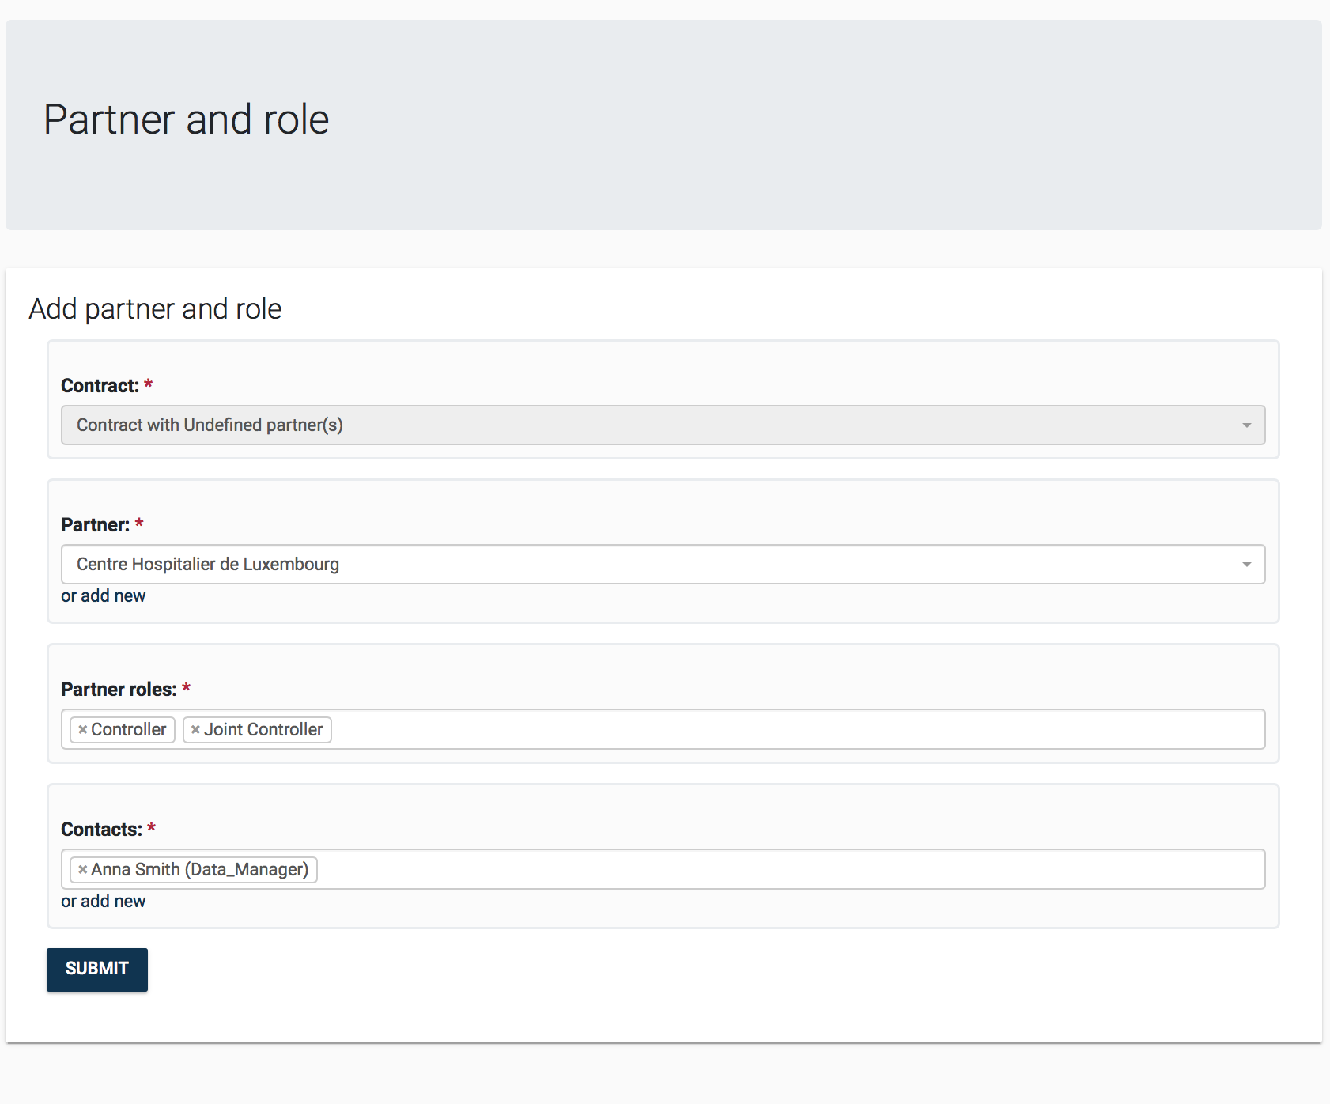
Task: Click the Anna Smith (Data_Manager) tag text
Action: coord(199,870)
